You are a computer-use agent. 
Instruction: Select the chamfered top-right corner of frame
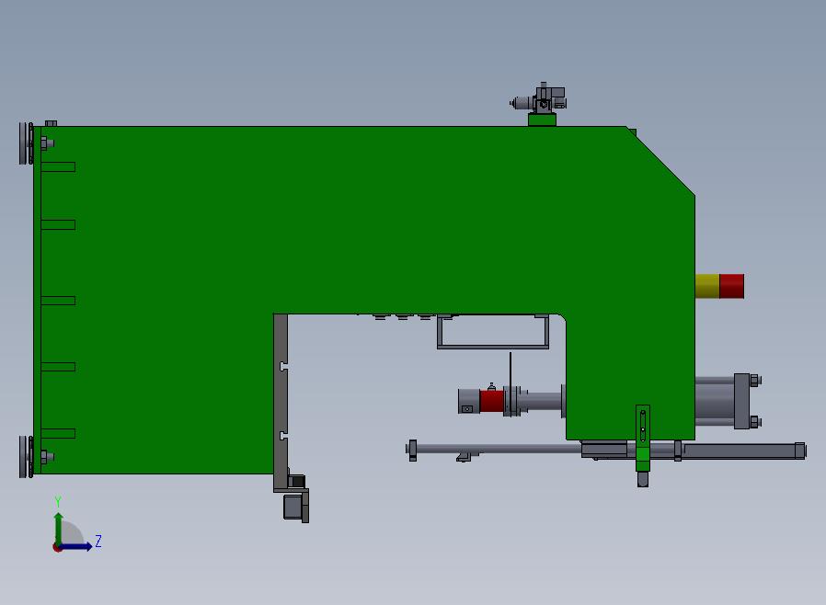664,162
